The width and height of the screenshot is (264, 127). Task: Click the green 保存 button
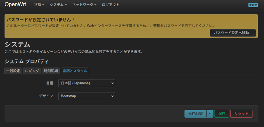[x=222, y=114]
